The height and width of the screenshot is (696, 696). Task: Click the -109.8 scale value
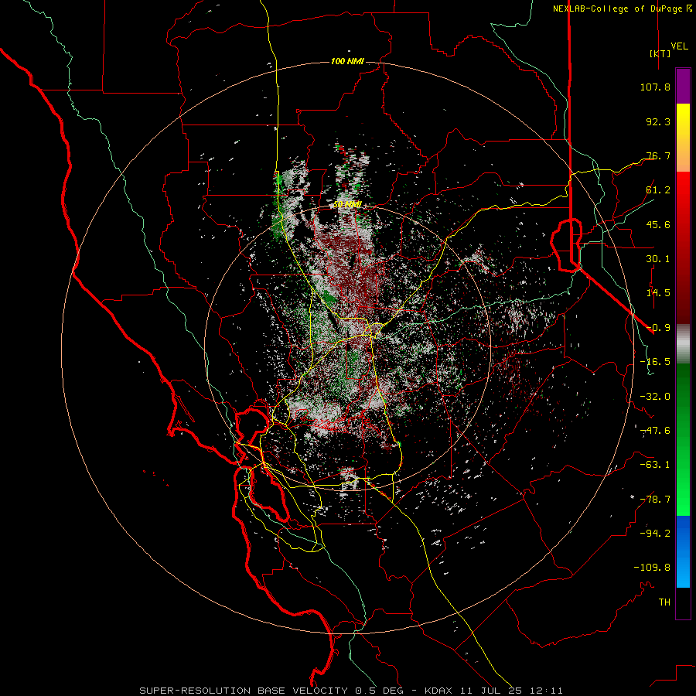coord(652,568)
